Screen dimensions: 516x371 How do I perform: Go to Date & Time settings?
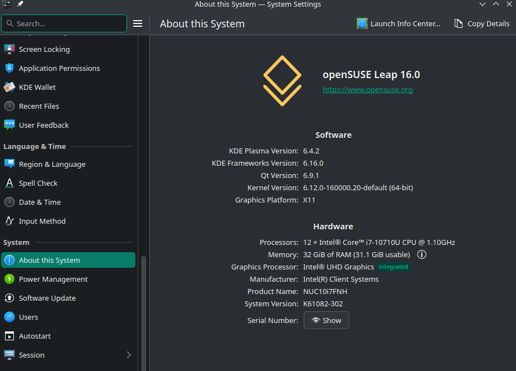pyautogui.click(x=40, y=202)
